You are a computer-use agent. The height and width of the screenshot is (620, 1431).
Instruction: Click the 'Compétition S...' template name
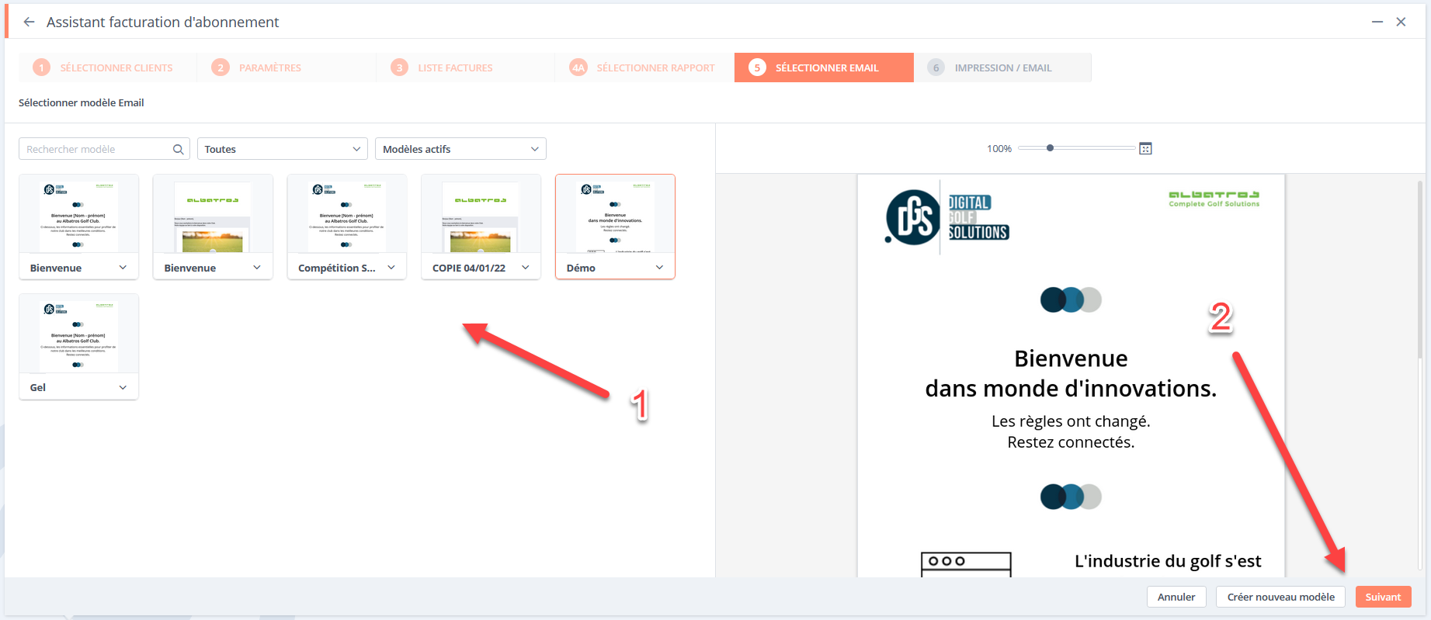point(337,268)
